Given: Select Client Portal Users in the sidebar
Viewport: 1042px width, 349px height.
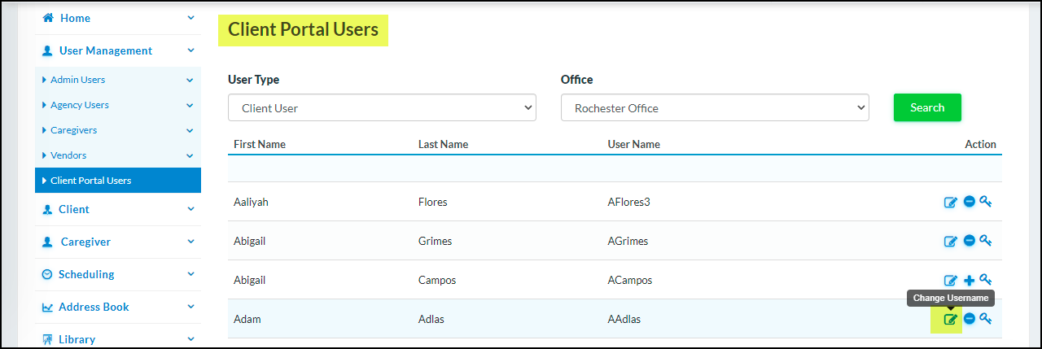Looking at the screenshot, I should [x=90, y=181].
